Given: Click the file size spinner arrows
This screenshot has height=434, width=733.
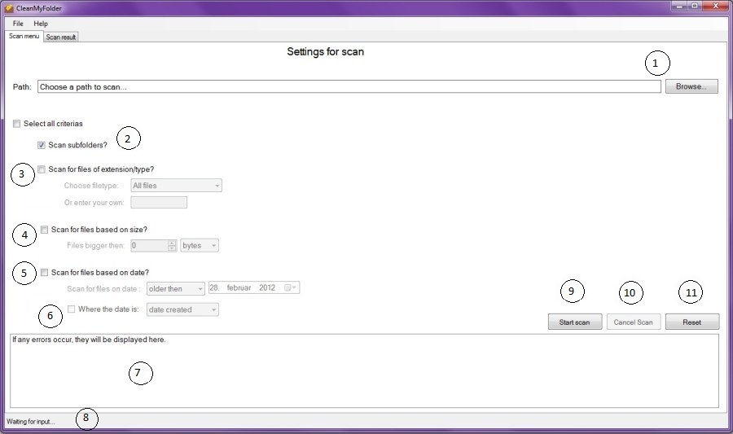Looking at the screenshot, I should tap(172, 245).
